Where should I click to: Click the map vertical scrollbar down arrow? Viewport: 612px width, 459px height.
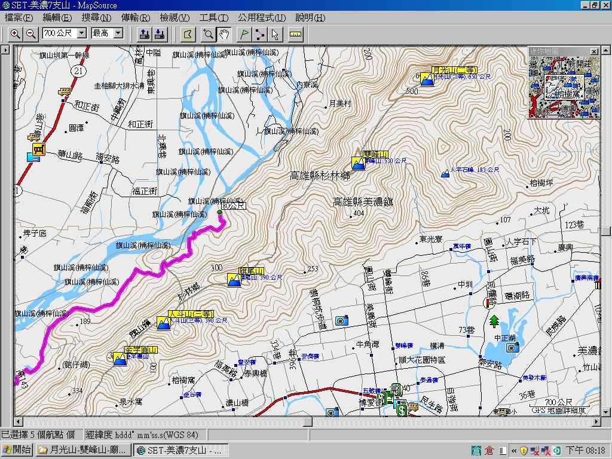coord(605,411)
